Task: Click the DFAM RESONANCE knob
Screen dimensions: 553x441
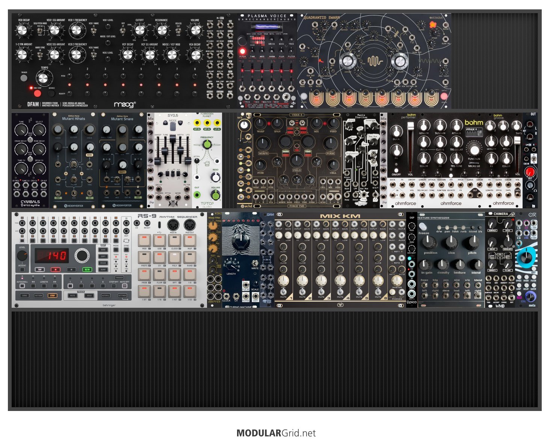Action: tap(161, 30)
